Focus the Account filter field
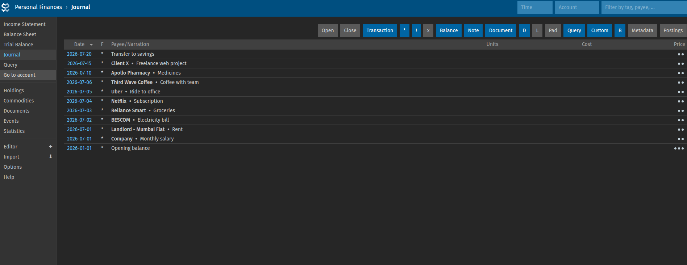Viewport: 687px width, 265px height. pos(577,7)
